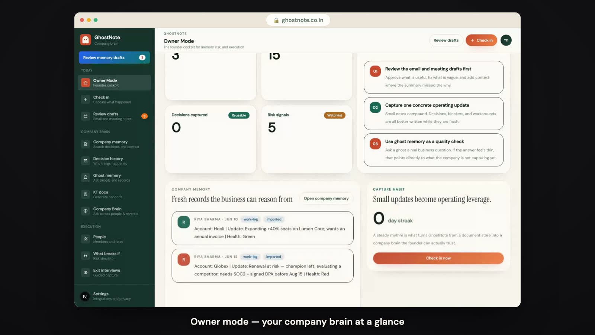Click Review drafts button in header
The width and height of the screenshot is (595, 335).
pos(446,40)
